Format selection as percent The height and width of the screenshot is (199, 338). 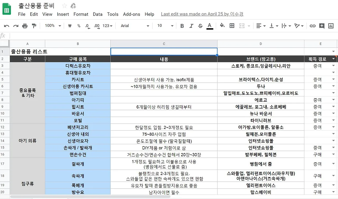pos(78,26)
